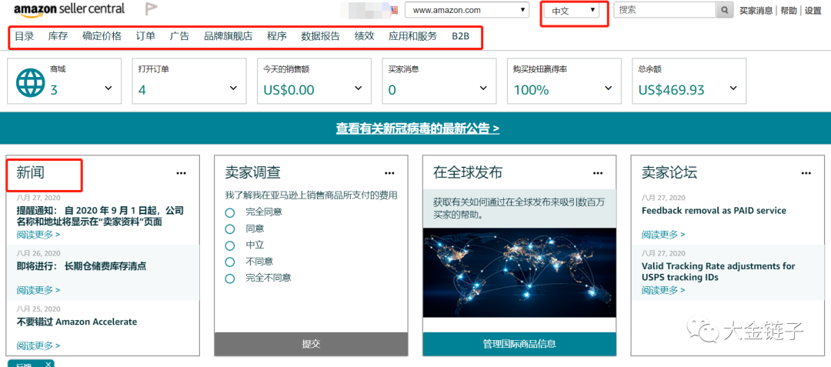Screen dimensions: 831x367
Task: Click the 买家消息 link in top bar
Action: point(756,11)
